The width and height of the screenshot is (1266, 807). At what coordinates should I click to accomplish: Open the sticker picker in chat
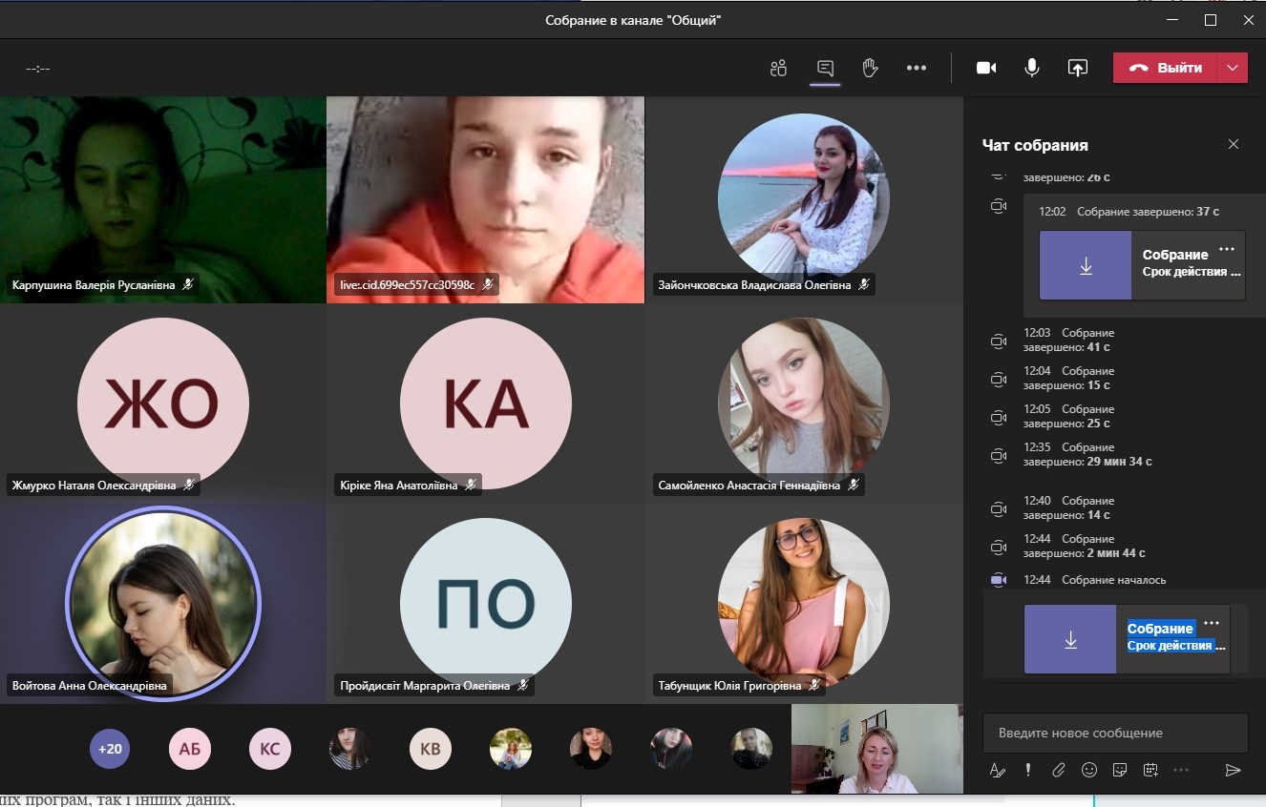click(1120, 770)
